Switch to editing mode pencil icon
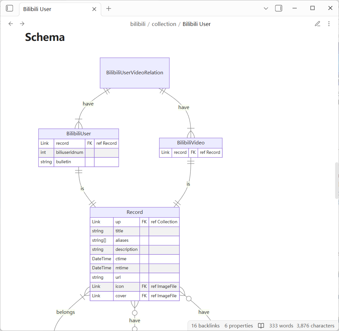Image resolution: width=339 pixels, height=331 pixels. 318,24
